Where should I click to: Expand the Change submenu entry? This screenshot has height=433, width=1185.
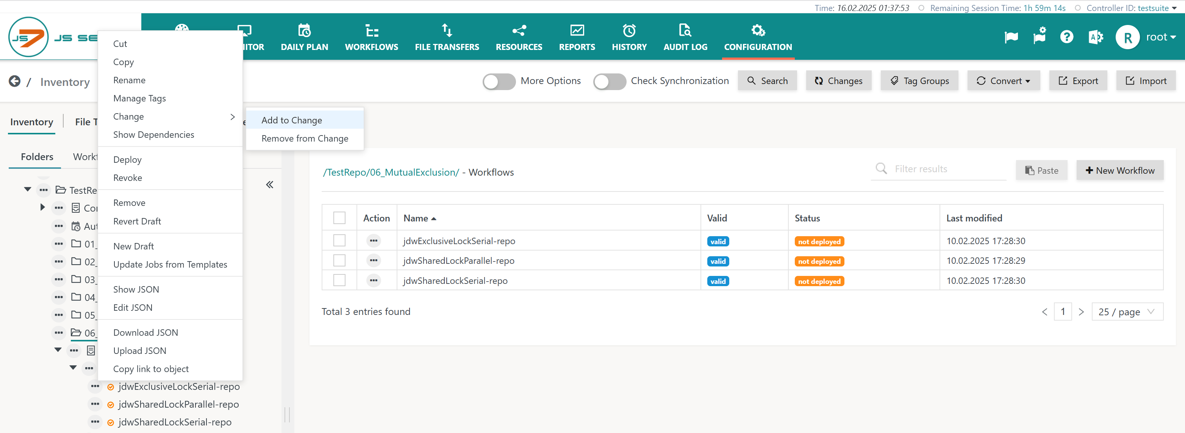170,117
